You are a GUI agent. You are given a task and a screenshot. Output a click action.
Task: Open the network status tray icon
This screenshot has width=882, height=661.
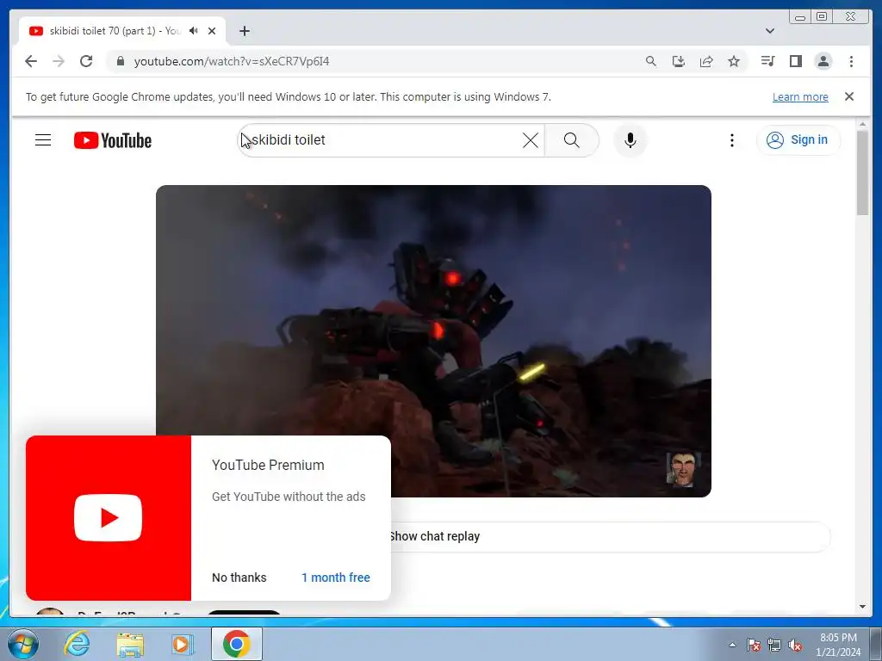click(x=774, y=645)
